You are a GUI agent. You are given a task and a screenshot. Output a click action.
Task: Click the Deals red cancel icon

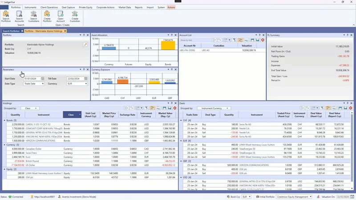point(351,108)
